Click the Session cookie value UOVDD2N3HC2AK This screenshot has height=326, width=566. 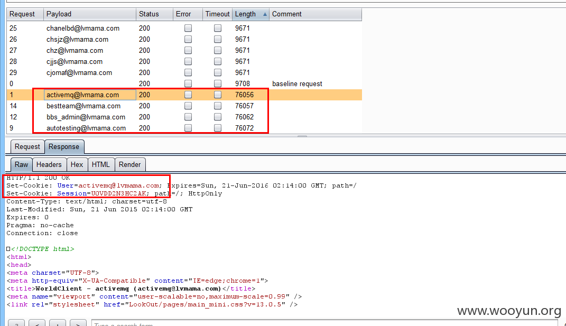(119, 193)
